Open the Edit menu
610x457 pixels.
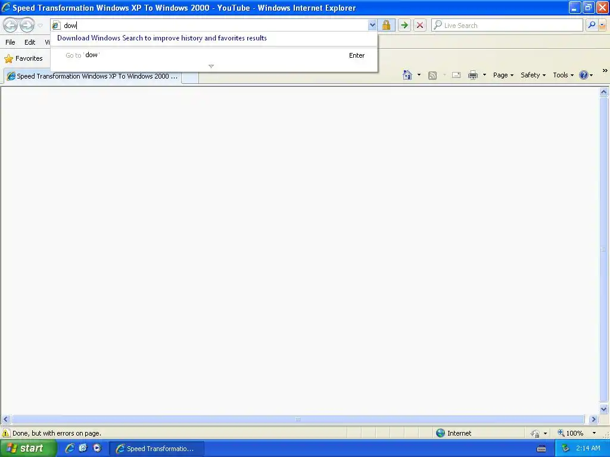(x=30, y=42)
